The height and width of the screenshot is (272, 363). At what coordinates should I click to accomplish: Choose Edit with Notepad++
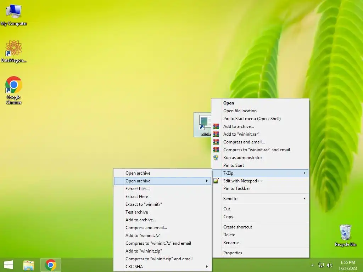coord(261,181)
